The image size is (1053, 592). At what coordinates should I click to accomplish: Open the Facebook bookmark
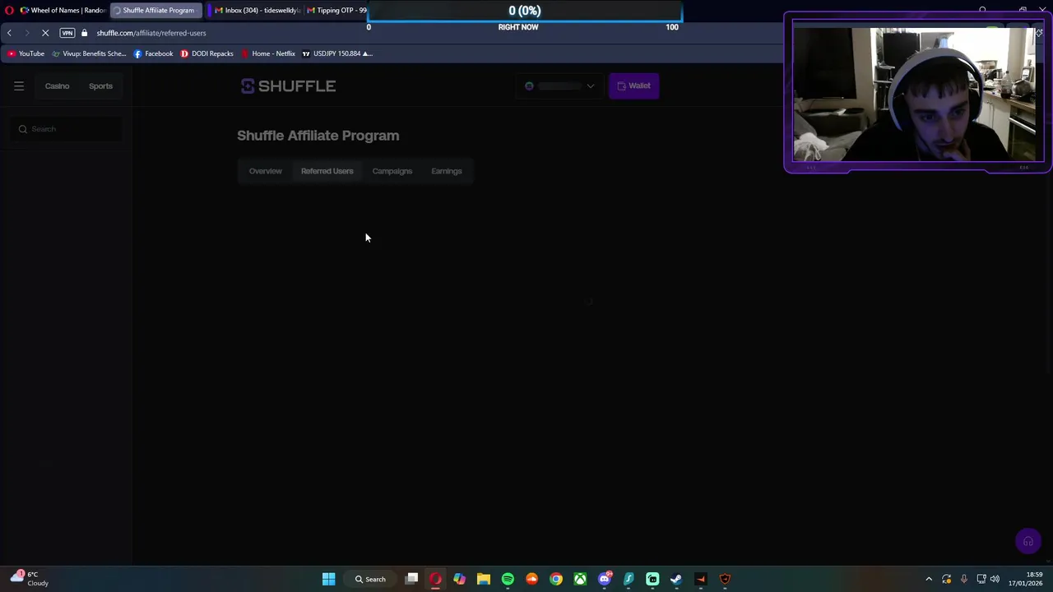coord(153,53)
